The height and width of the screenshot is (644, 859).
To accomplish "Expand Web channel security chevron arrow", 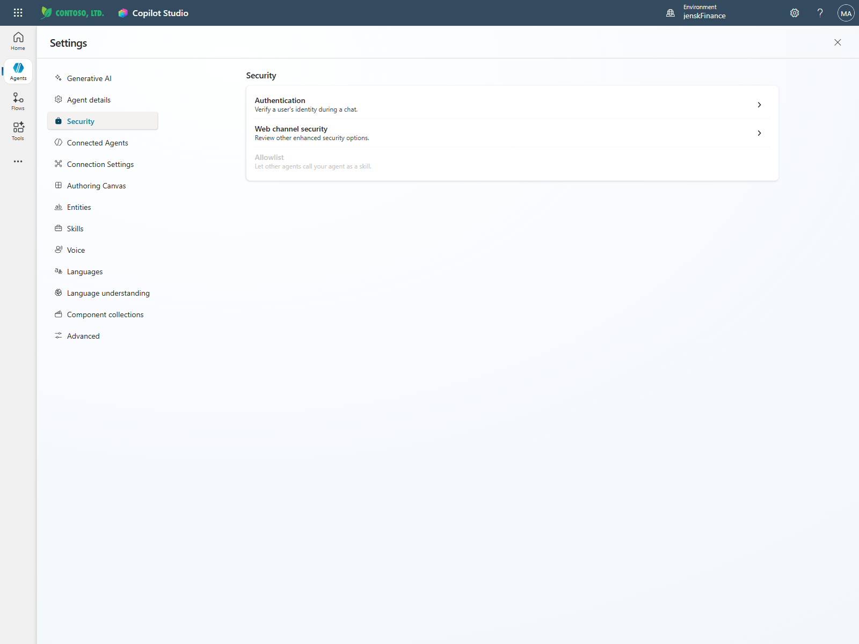I will pyautogui.click(x=759, y=133).
